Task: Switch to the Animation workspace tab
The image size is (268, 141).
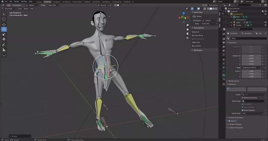Action: [x=96, y=2]
